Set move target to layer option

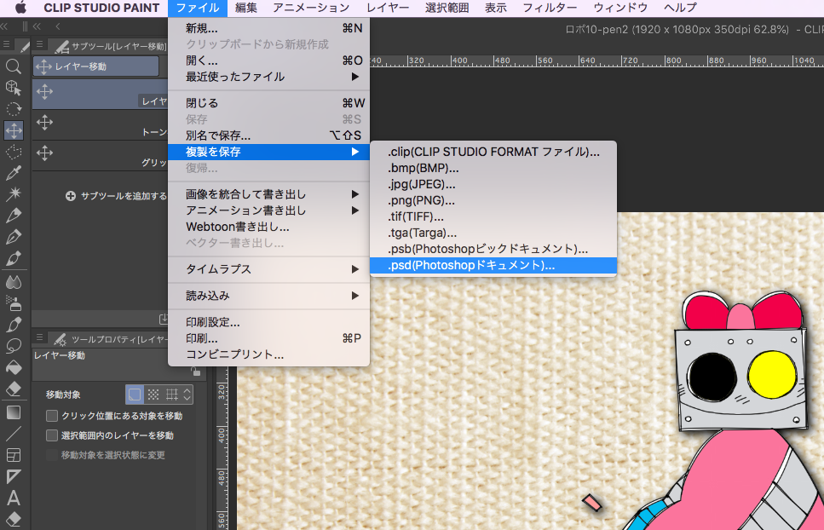click(x=135, y=395)
